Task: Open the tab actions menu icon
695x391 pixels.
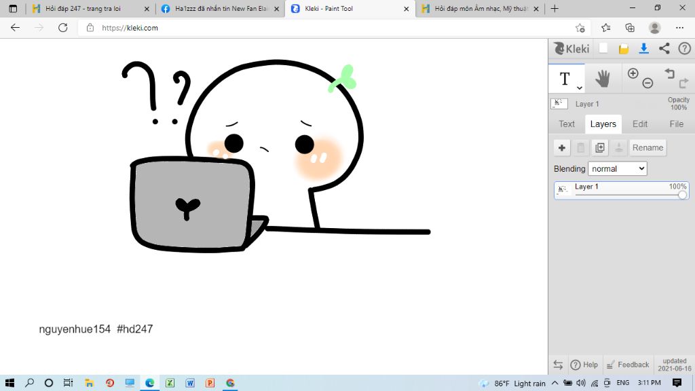Action: pos(13,8)
